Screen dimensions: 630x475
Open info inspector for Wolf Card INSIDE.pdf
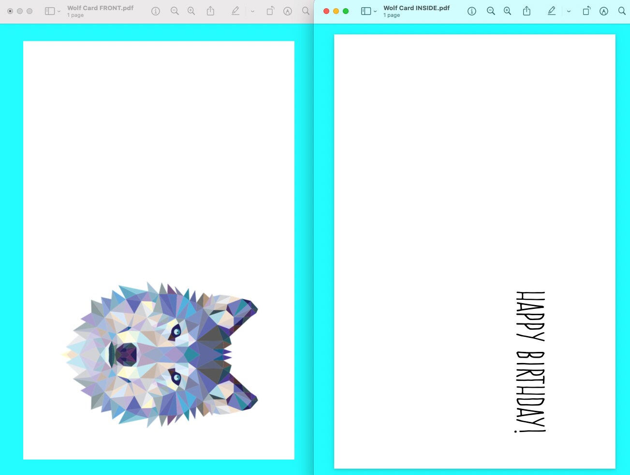click(x=471, y=11)
